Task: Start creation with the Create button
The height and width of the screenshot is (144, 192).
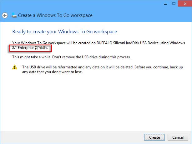Action: click(x=154, y=137)
